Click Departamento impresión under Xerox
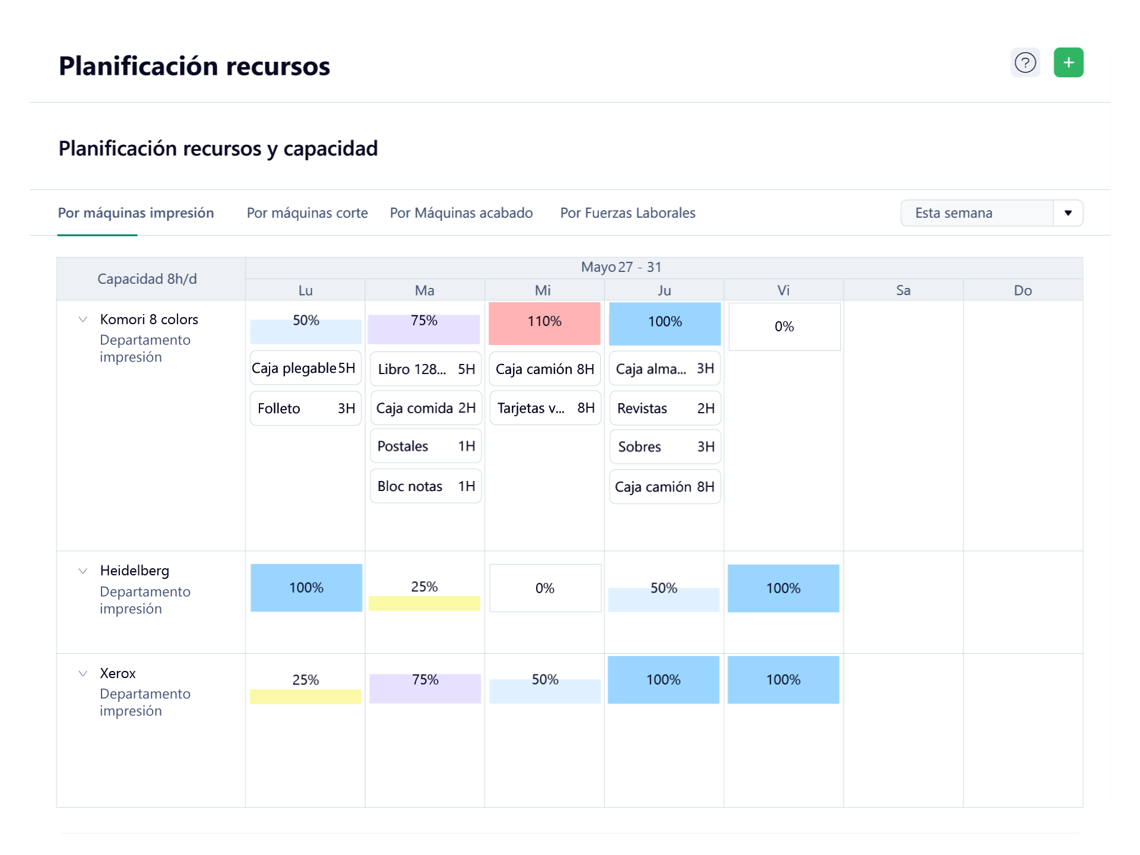 (145, 702)
